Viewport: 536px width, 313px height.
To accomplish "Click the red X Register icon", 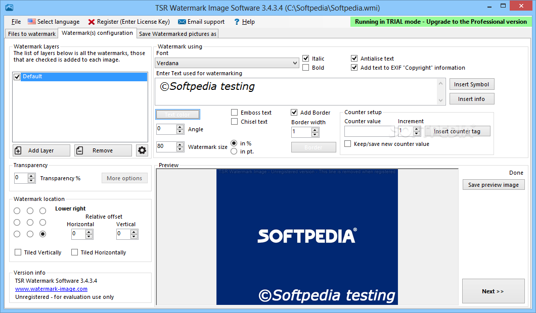I will tap(91, 22).
